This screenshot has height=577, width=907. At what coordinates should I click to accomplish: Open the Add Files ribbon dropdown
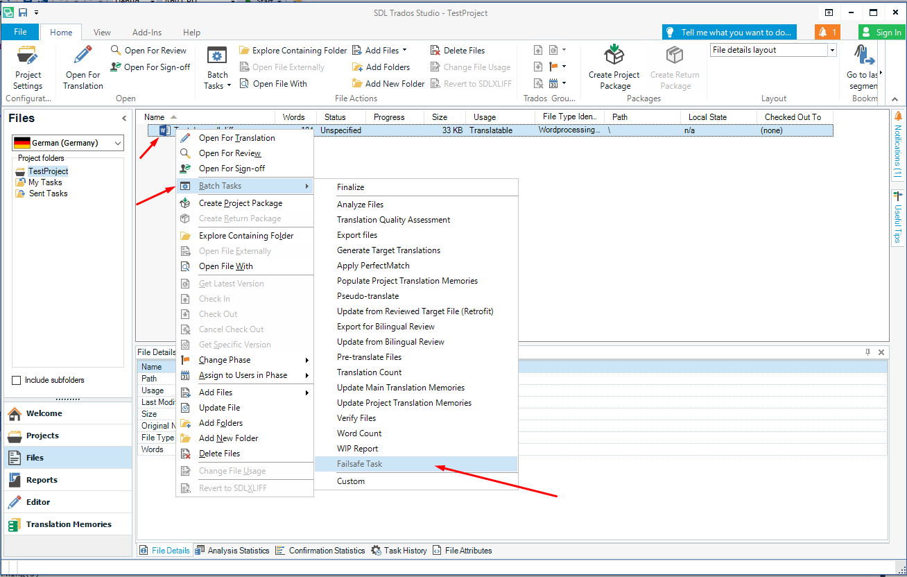(x=380, y=51)
